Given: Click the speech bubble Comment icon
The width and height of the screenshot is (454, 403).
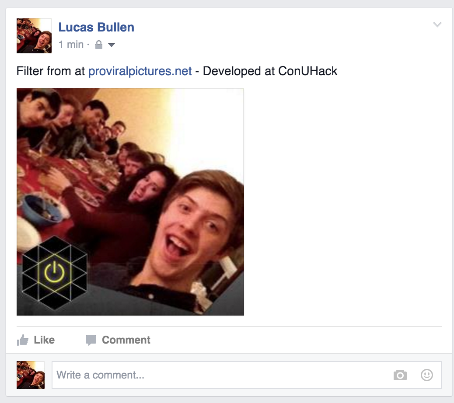Looking at the screenshot, I should (x=91, y=340).
